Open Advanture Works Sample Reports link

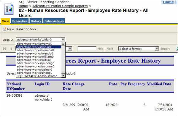coord(60,6)
